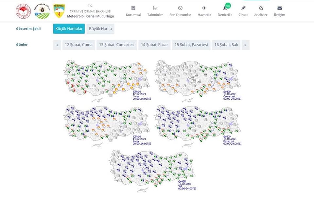Switch to Küçük Haritalar view
314x197 pixels.
69,29
